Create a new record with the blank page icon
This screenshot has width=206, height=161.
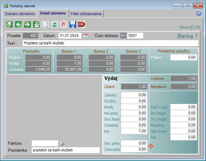point(46,24)
